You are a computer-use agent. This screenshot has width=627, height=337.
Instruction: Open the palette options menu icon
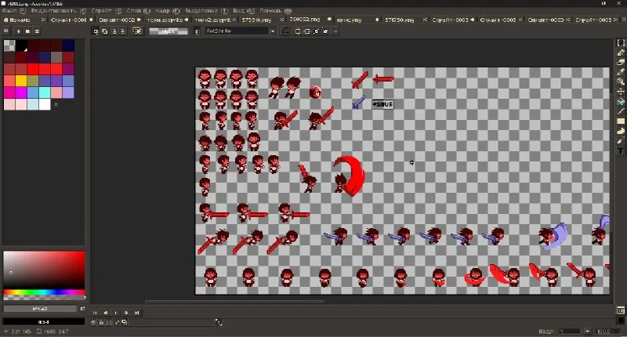pos(37,31)
